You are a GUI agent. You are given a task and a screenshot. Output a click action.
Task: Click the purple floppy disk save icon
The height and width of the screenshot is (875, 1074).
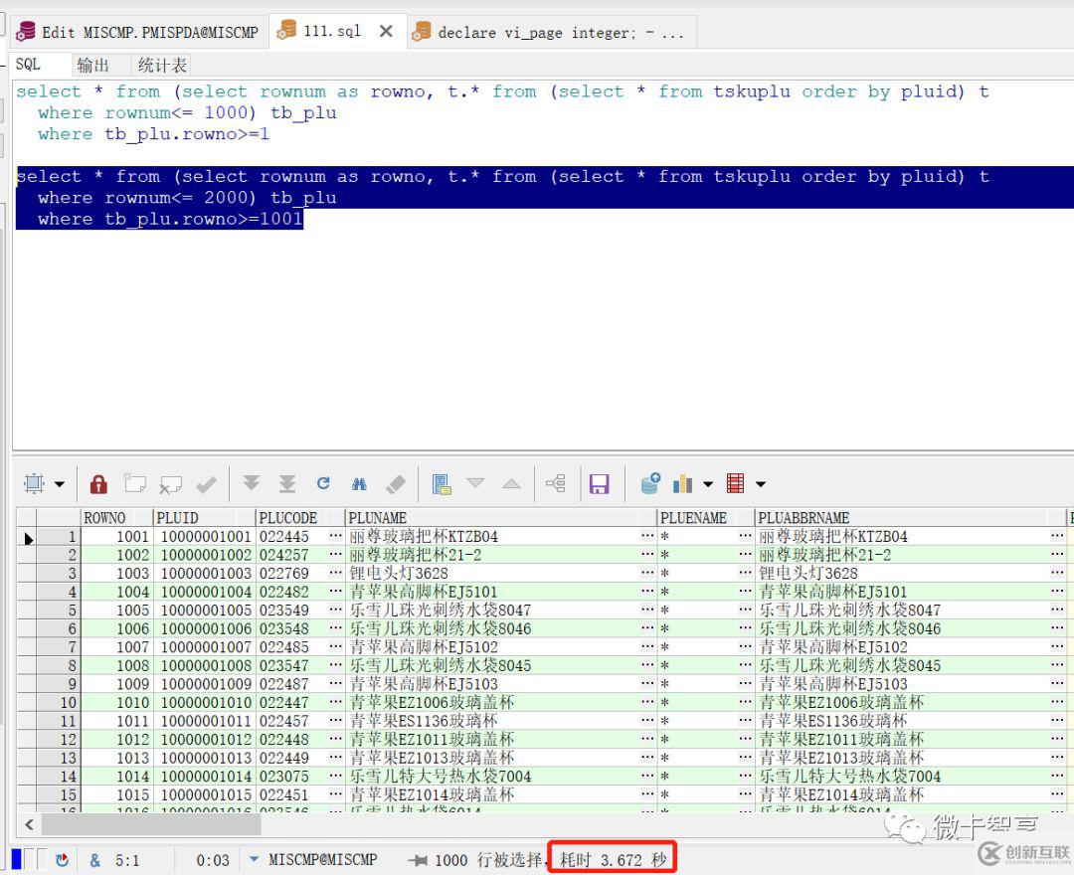[599, 484]
